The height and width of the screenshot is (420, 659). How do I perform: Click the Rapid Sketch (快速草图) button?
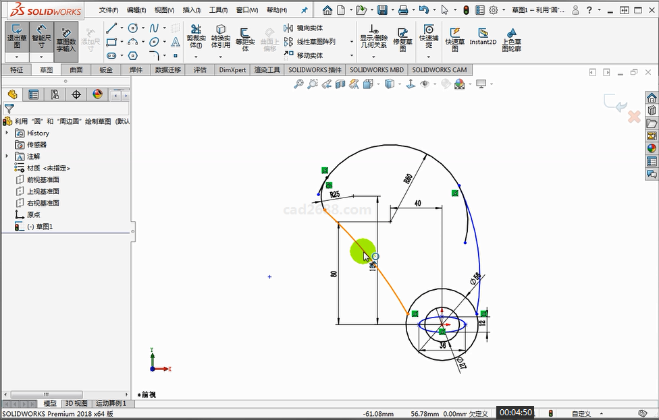[x=454, y=39]
